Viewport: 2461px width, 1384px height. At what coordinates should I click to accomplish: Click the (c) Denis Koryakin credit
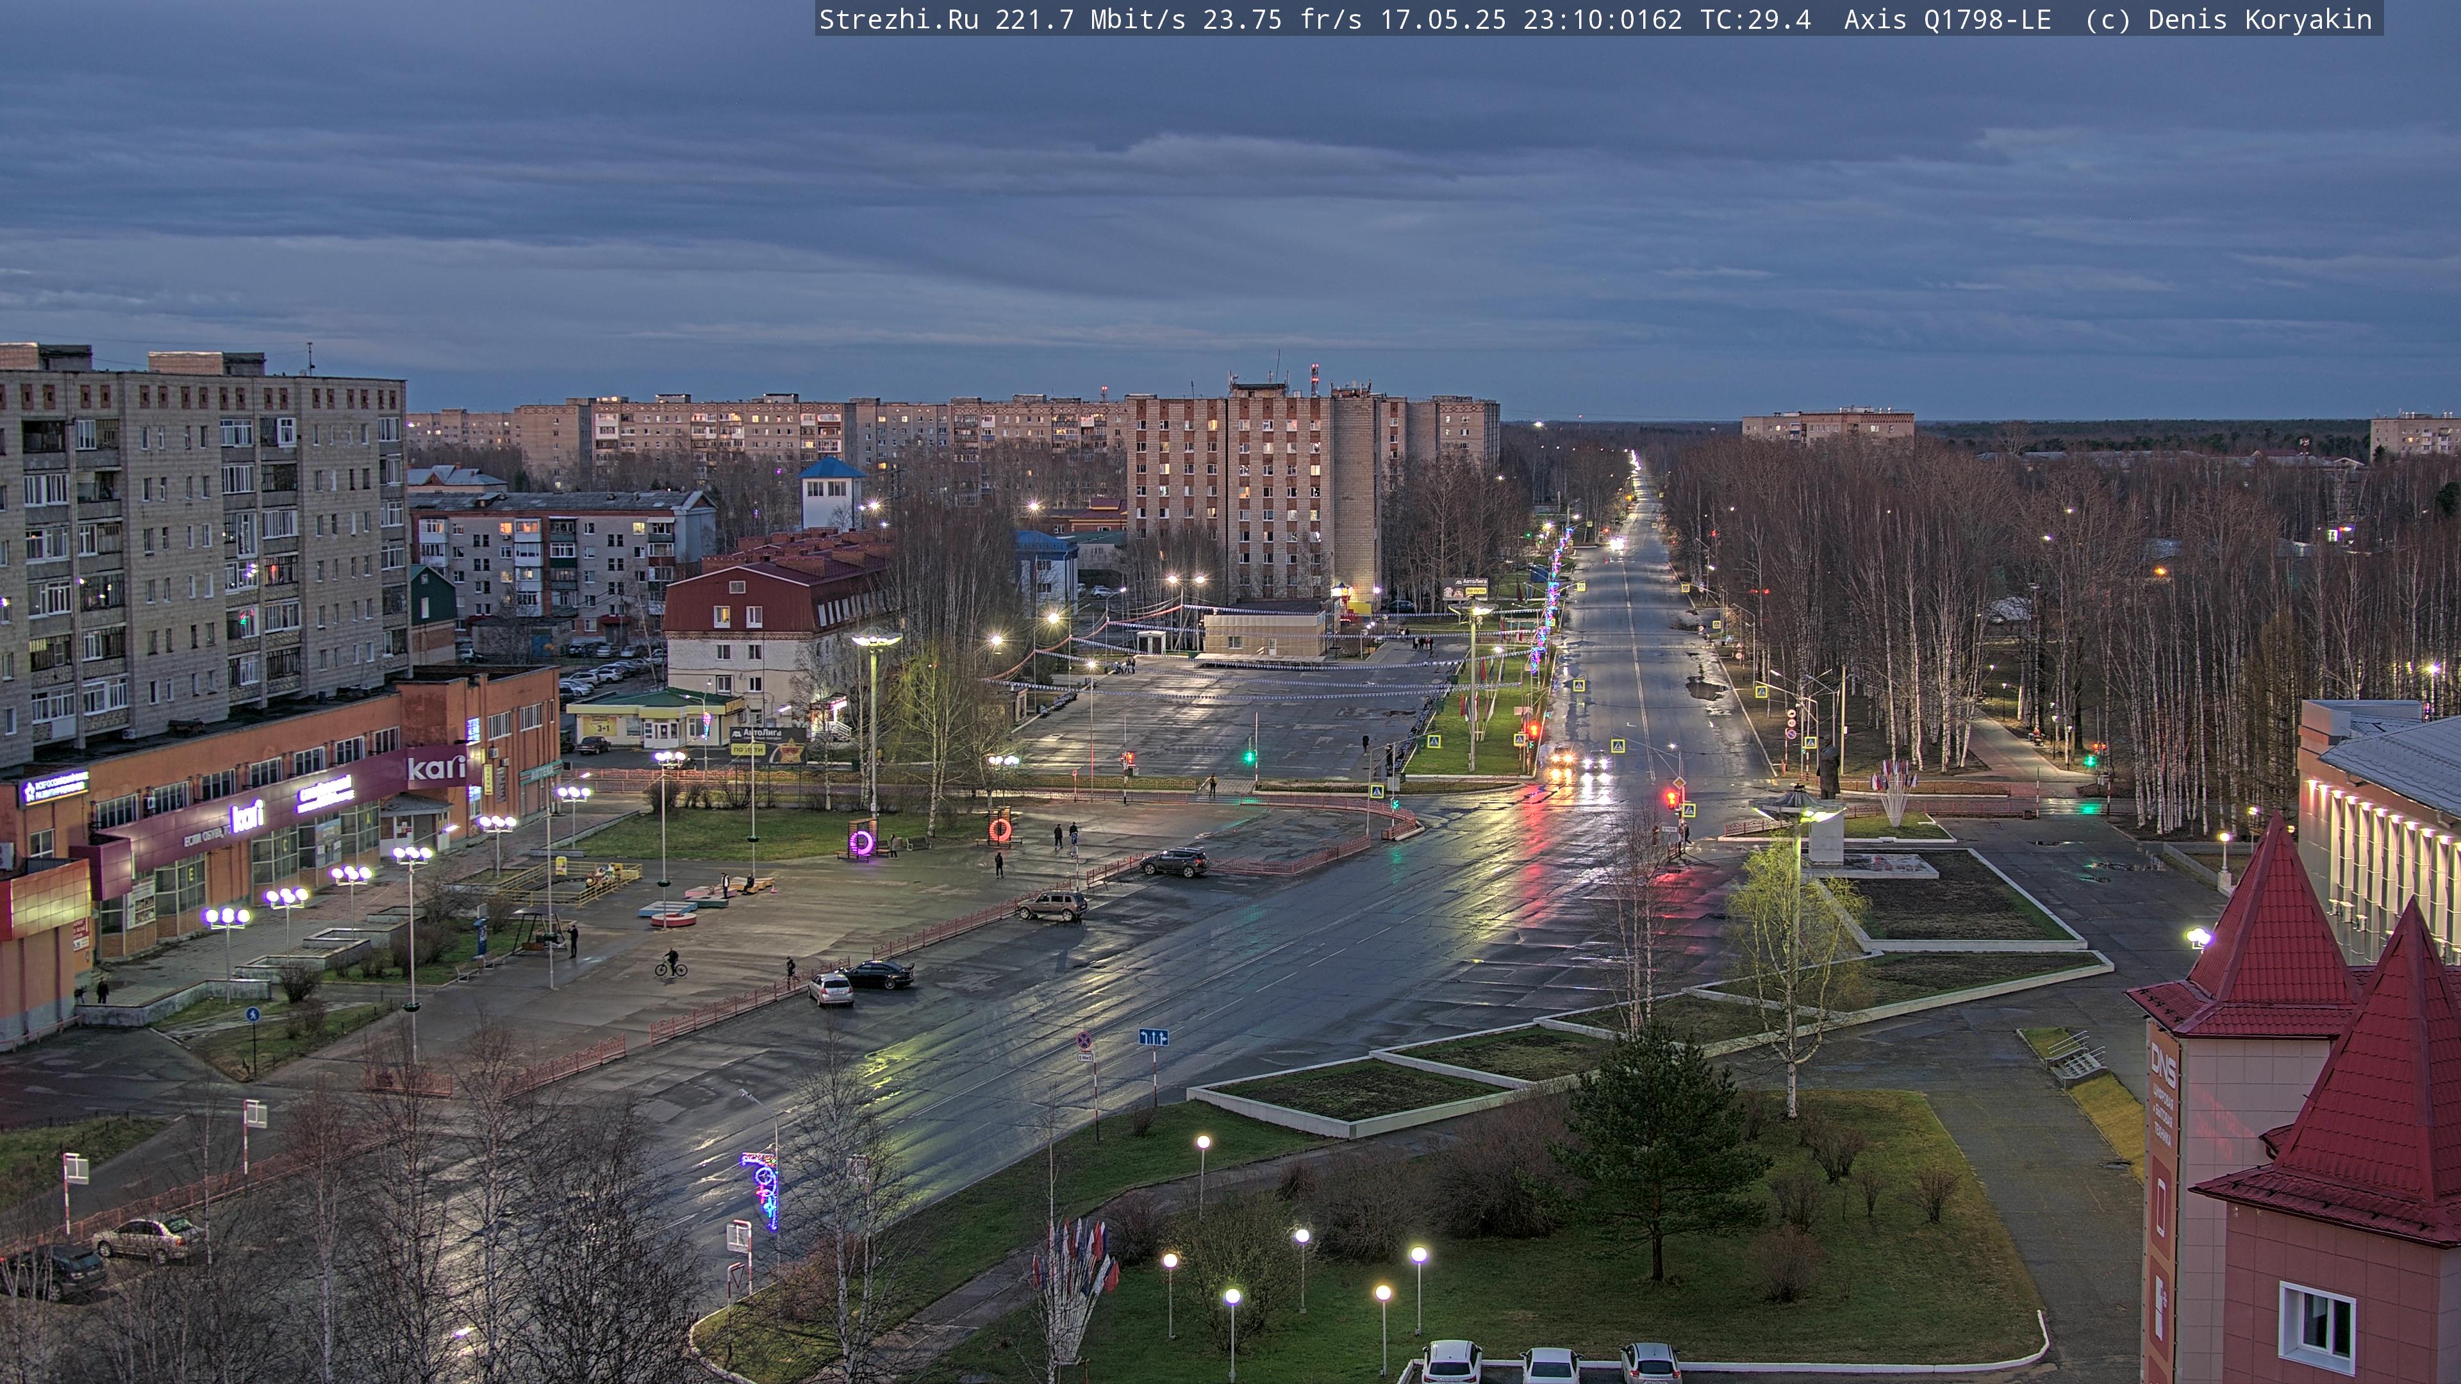2228,20
